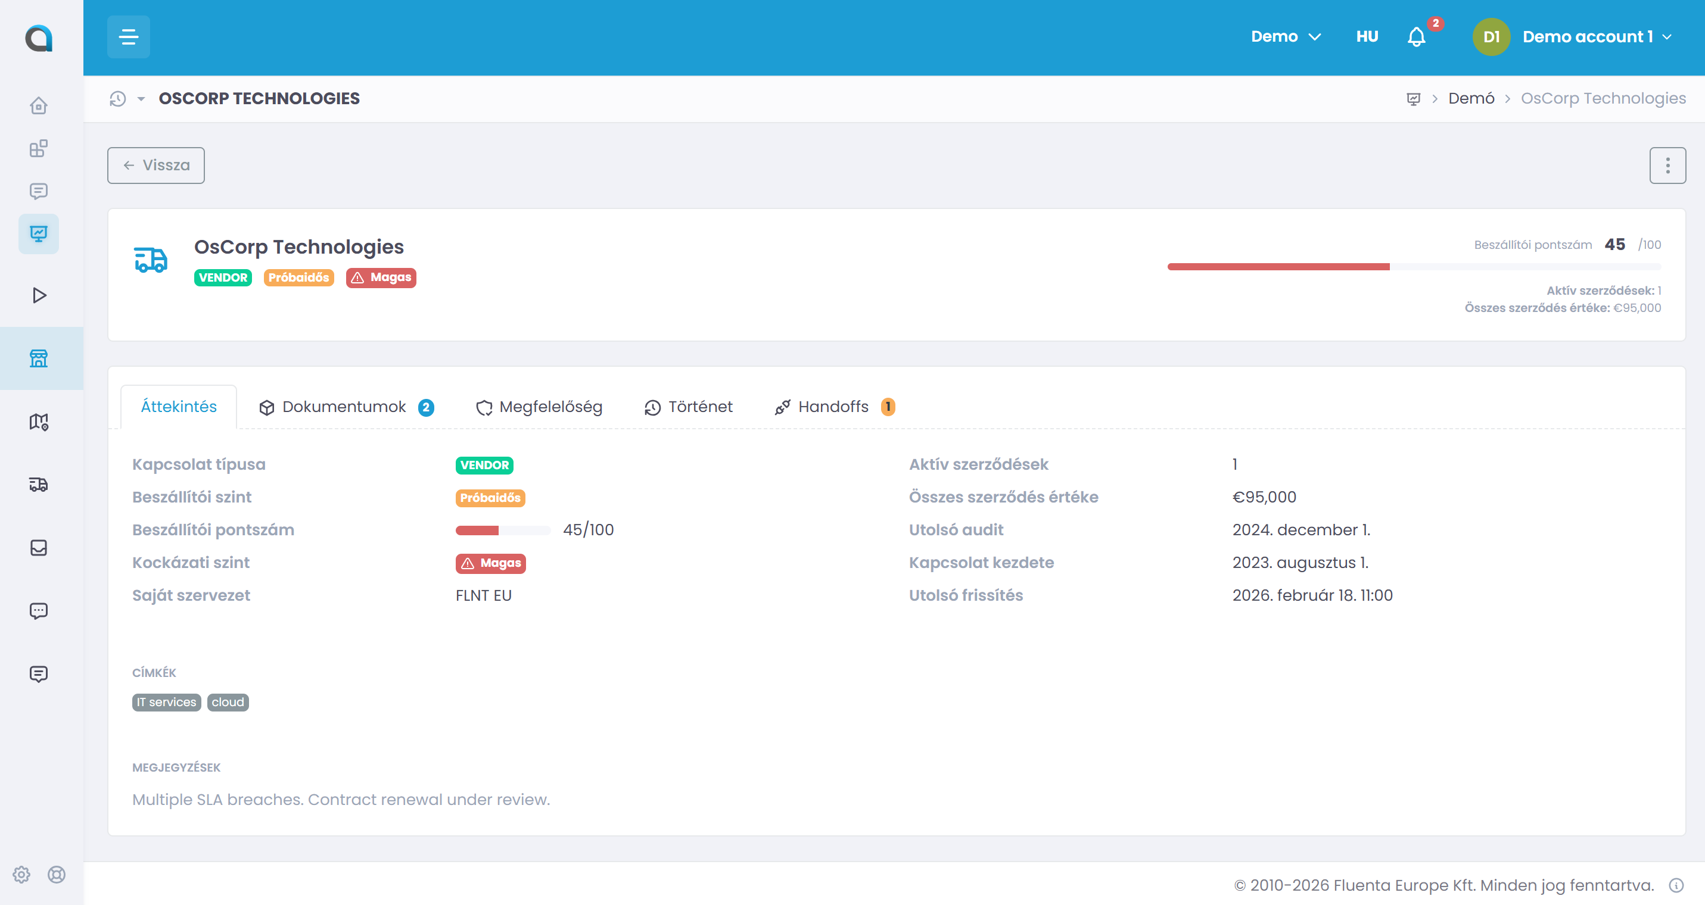This screenshot has height=905, width=1705.
Task: Click the Fluenta logo in sidebar
Action: (x=39, y=38)
